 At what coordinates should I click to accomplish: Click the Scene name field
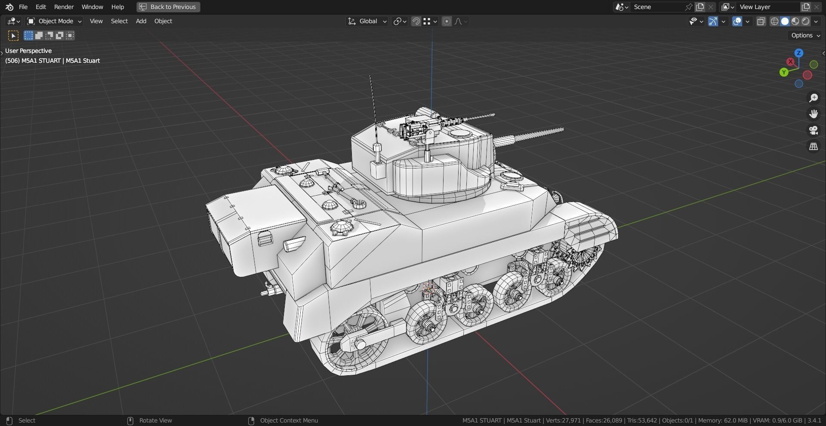pyautogui.click(x=657, y=7)
